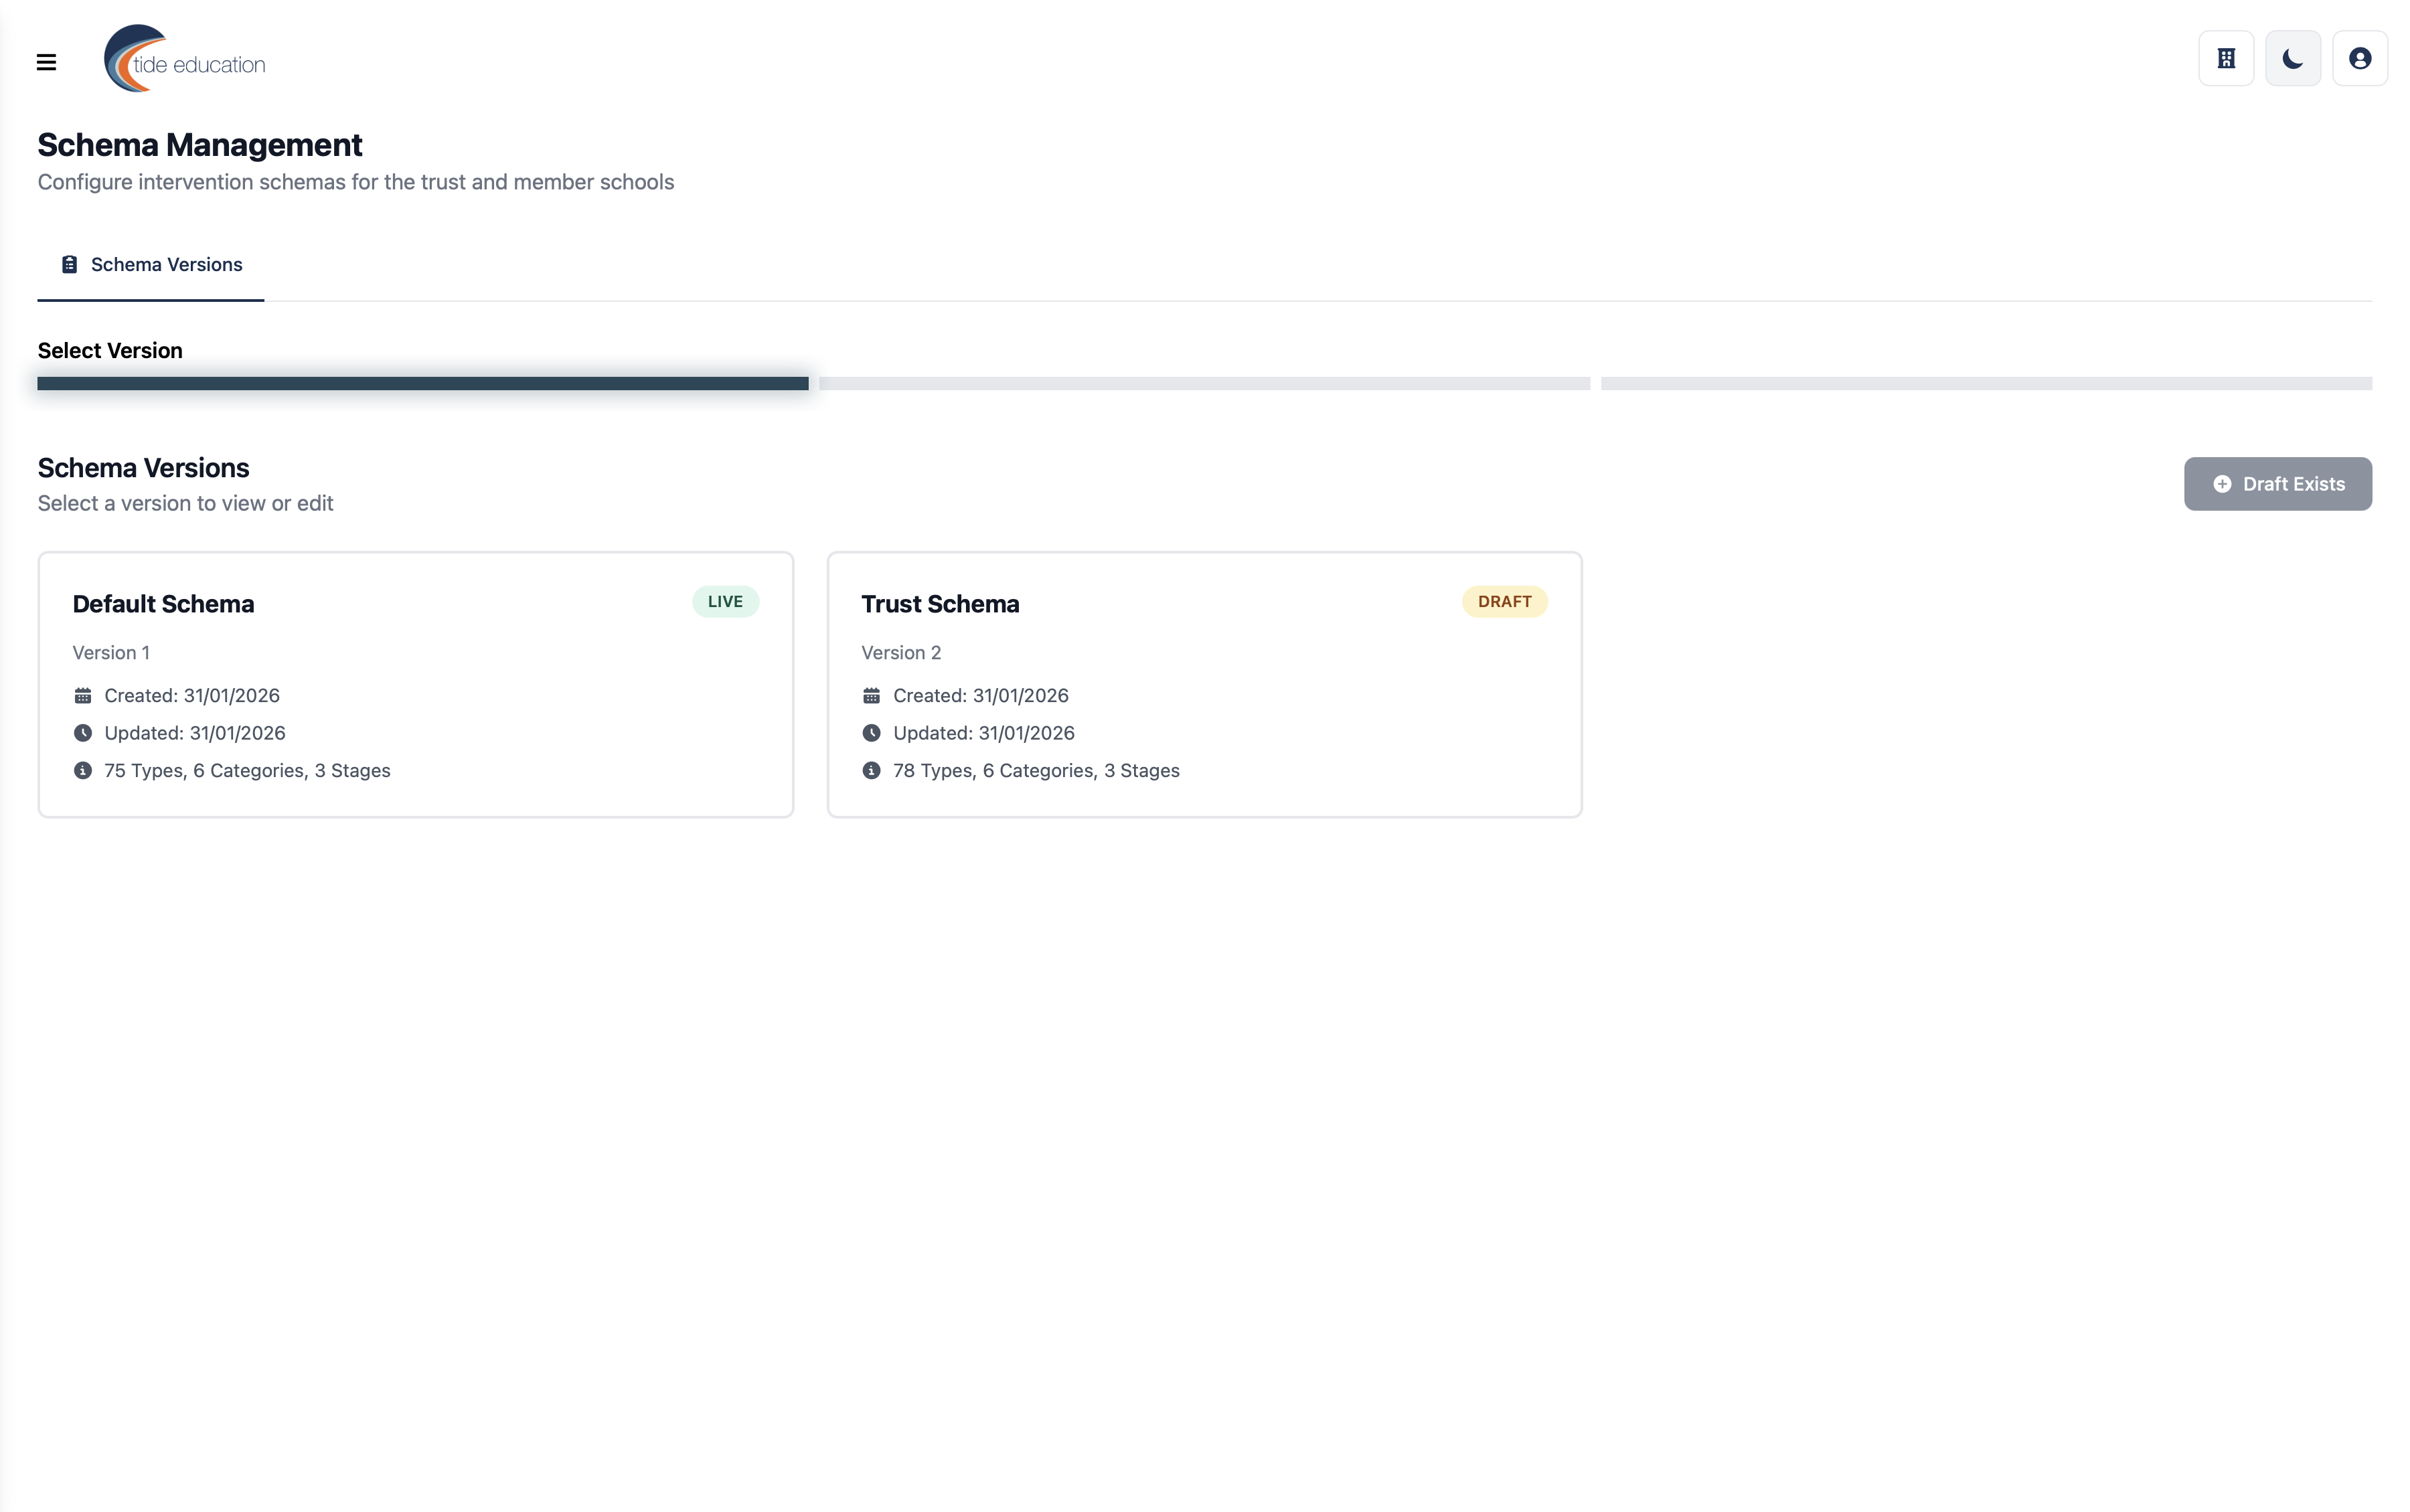Toggle dark mode with the moon icon

(2292, 57)
